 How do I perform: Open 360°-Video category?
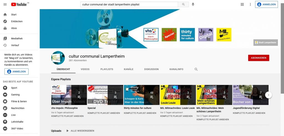[x=20, y=129]
